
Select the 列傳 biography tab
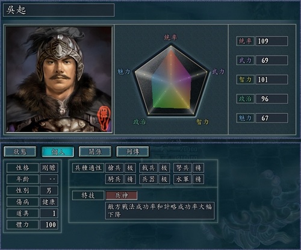(132, 152)
